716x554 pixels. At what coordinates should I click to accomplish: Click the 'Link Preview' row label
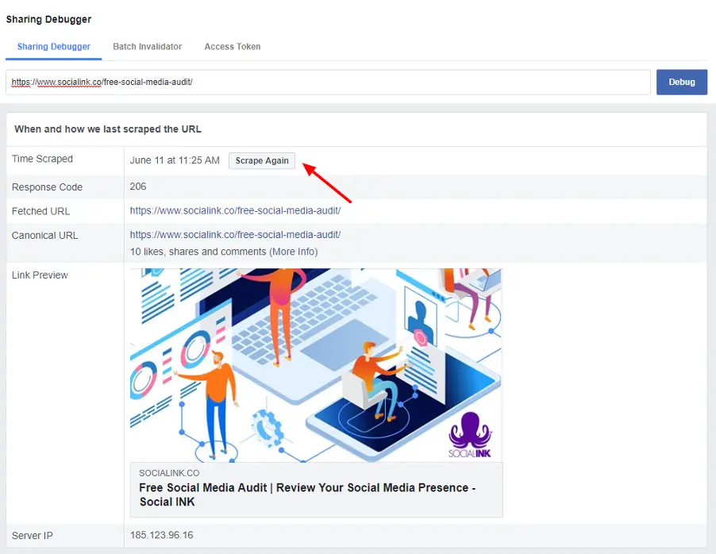[40, 275]
